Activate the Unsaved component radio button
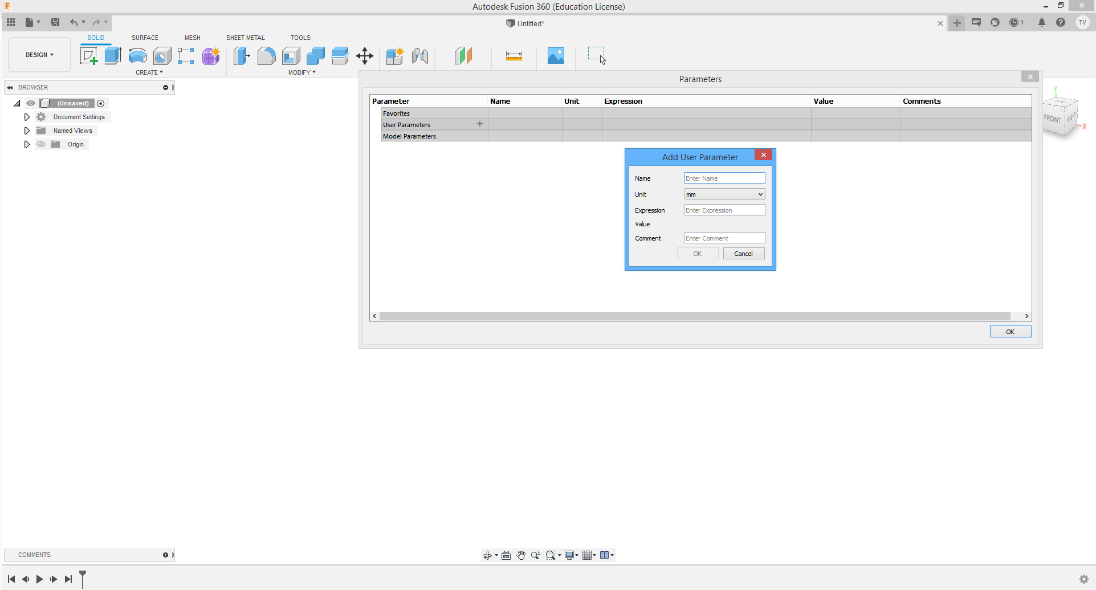This screenshot has width=1096, height=590. click(x=101, y=103)
